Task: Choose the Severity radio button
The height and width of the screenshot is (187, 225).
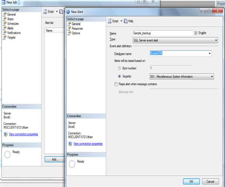Action: [120, 76]
